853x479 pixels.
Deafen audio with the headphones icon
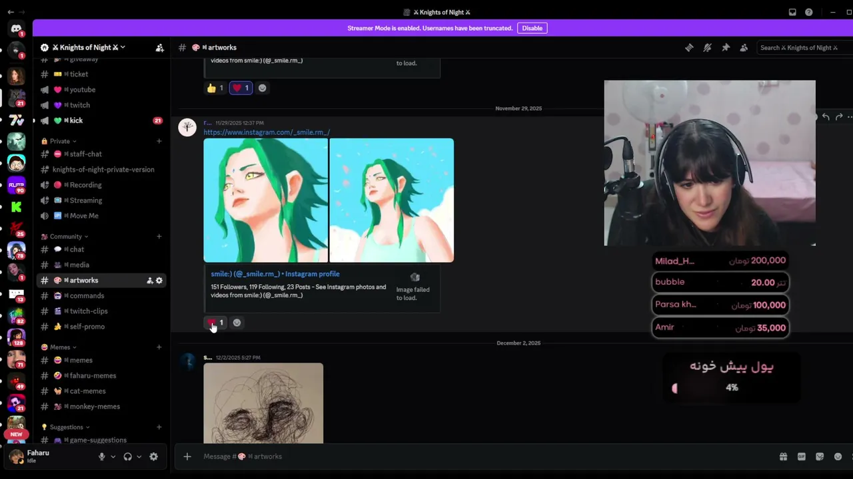pos(128,457)
